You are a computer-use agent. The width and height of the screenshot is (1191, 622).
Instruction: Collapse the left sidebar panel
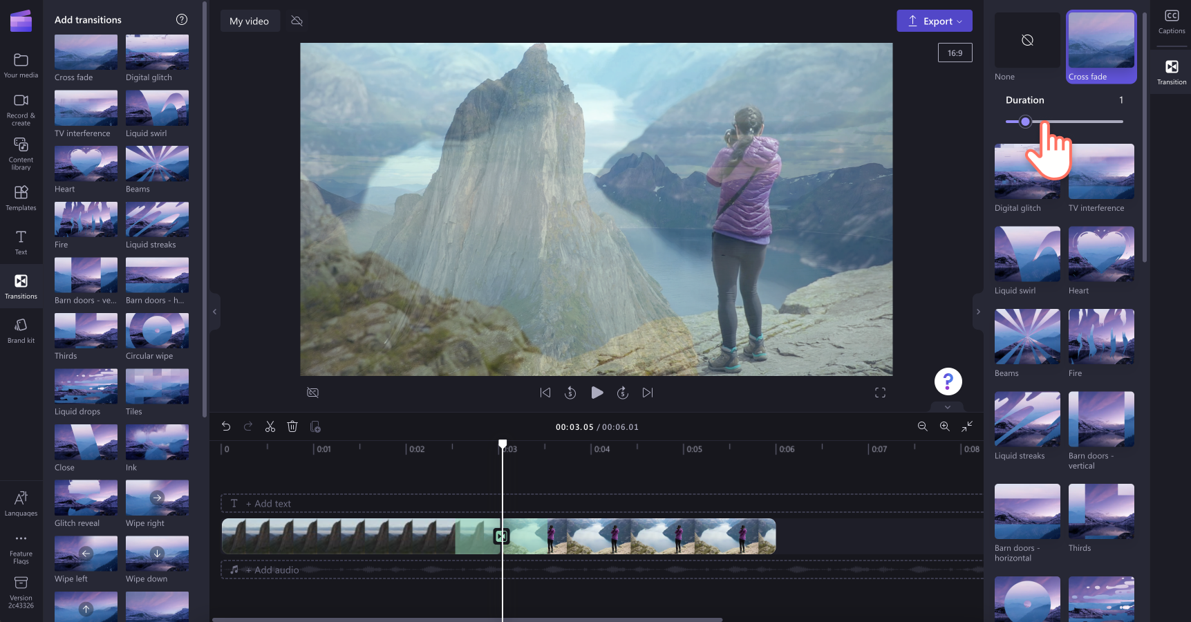coord(214,312)
